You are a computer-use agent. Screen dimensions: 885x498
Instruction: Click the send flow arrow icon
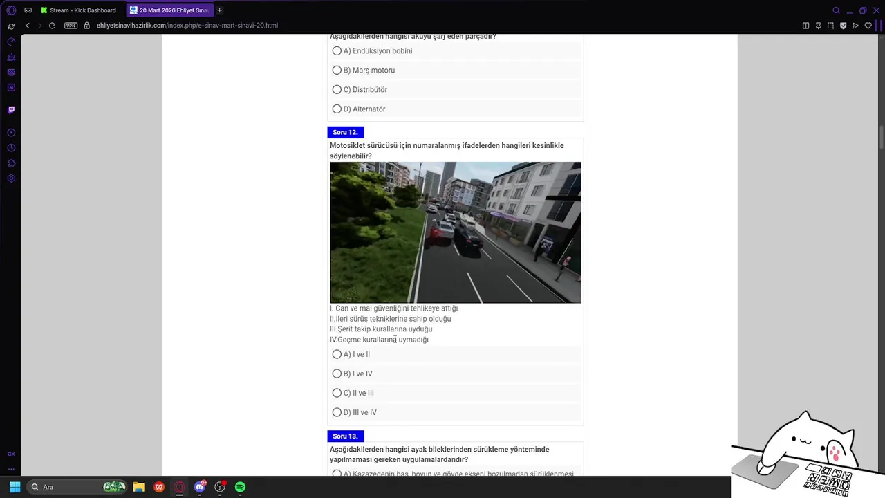point(855,26)
